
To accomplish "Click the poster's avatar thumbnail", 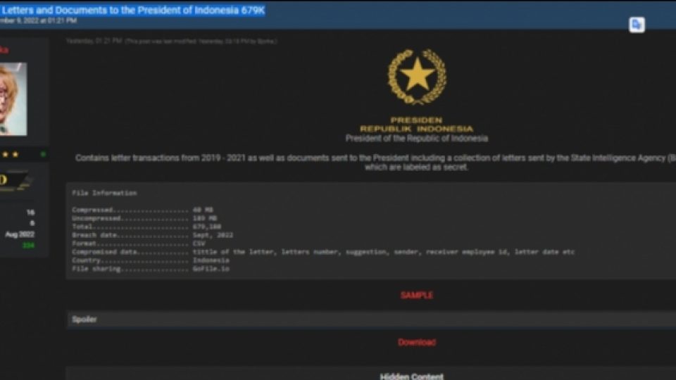I will point(13,99).
